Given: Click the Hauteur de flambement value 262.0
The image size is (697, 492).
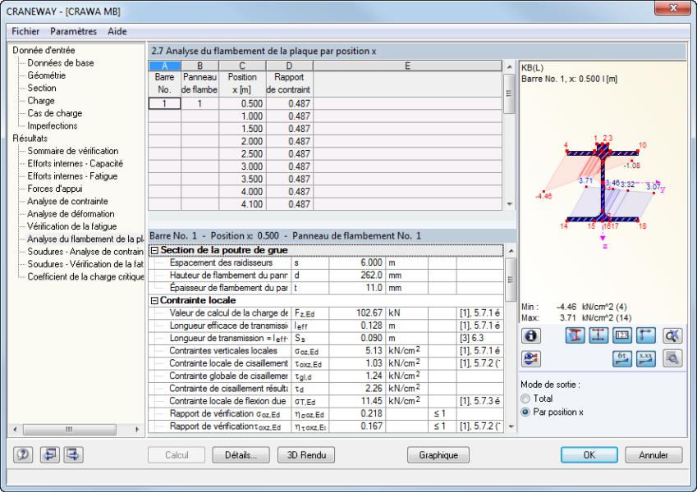Looking at the screenshot, I should (357, 276).
